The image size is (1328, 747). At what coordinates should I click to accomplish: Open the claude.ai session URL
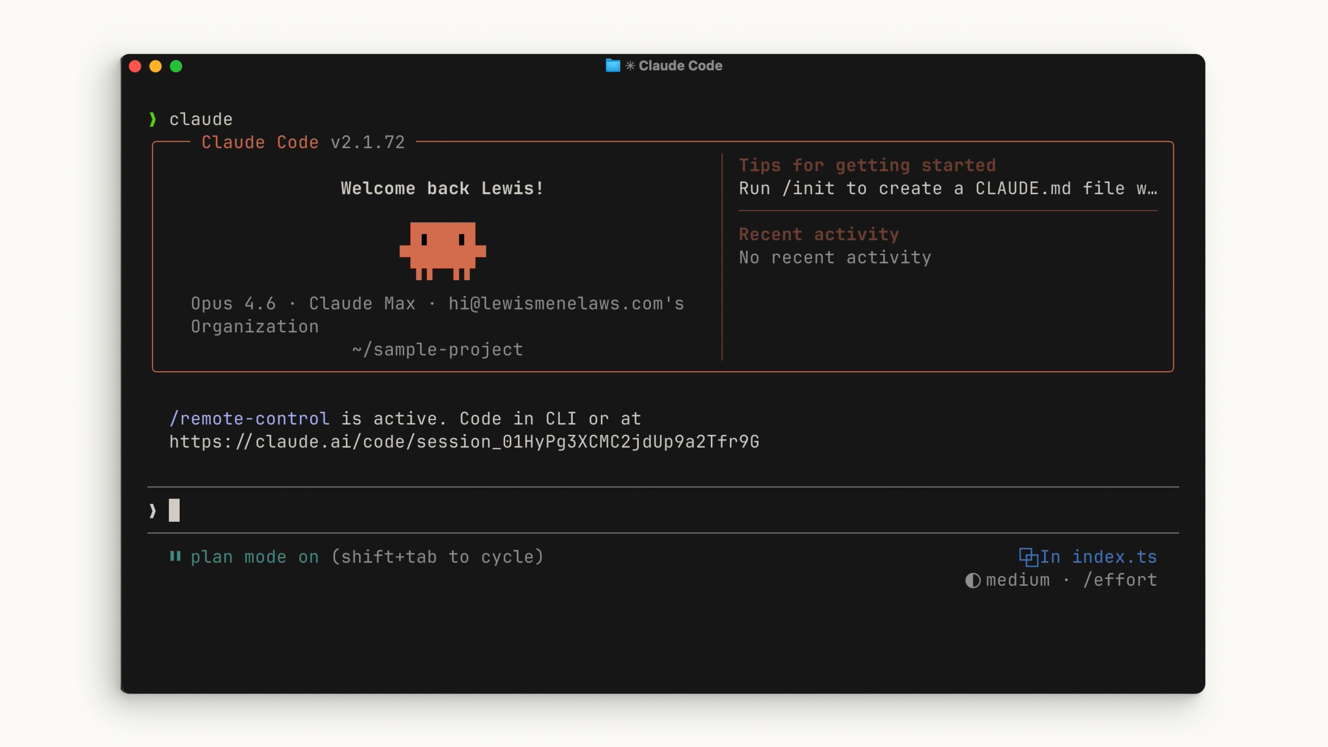point(464,442)
